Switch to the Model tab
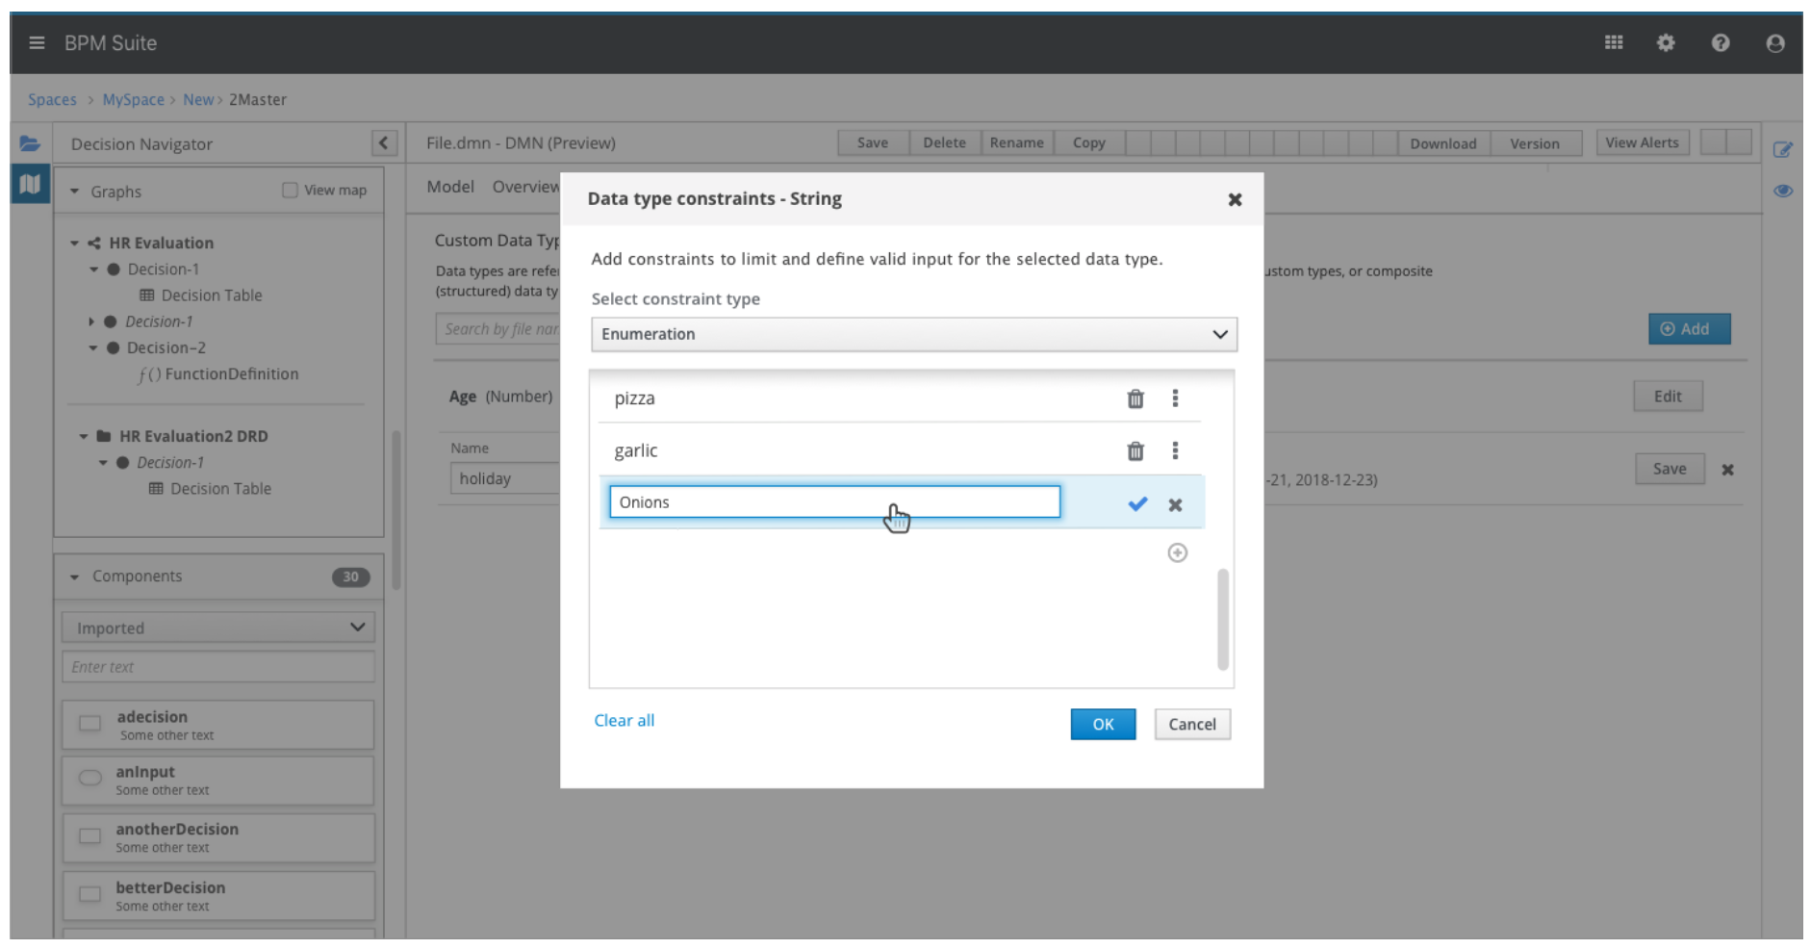The width and height of the screenshot is (1811, 949). [450, 187]
